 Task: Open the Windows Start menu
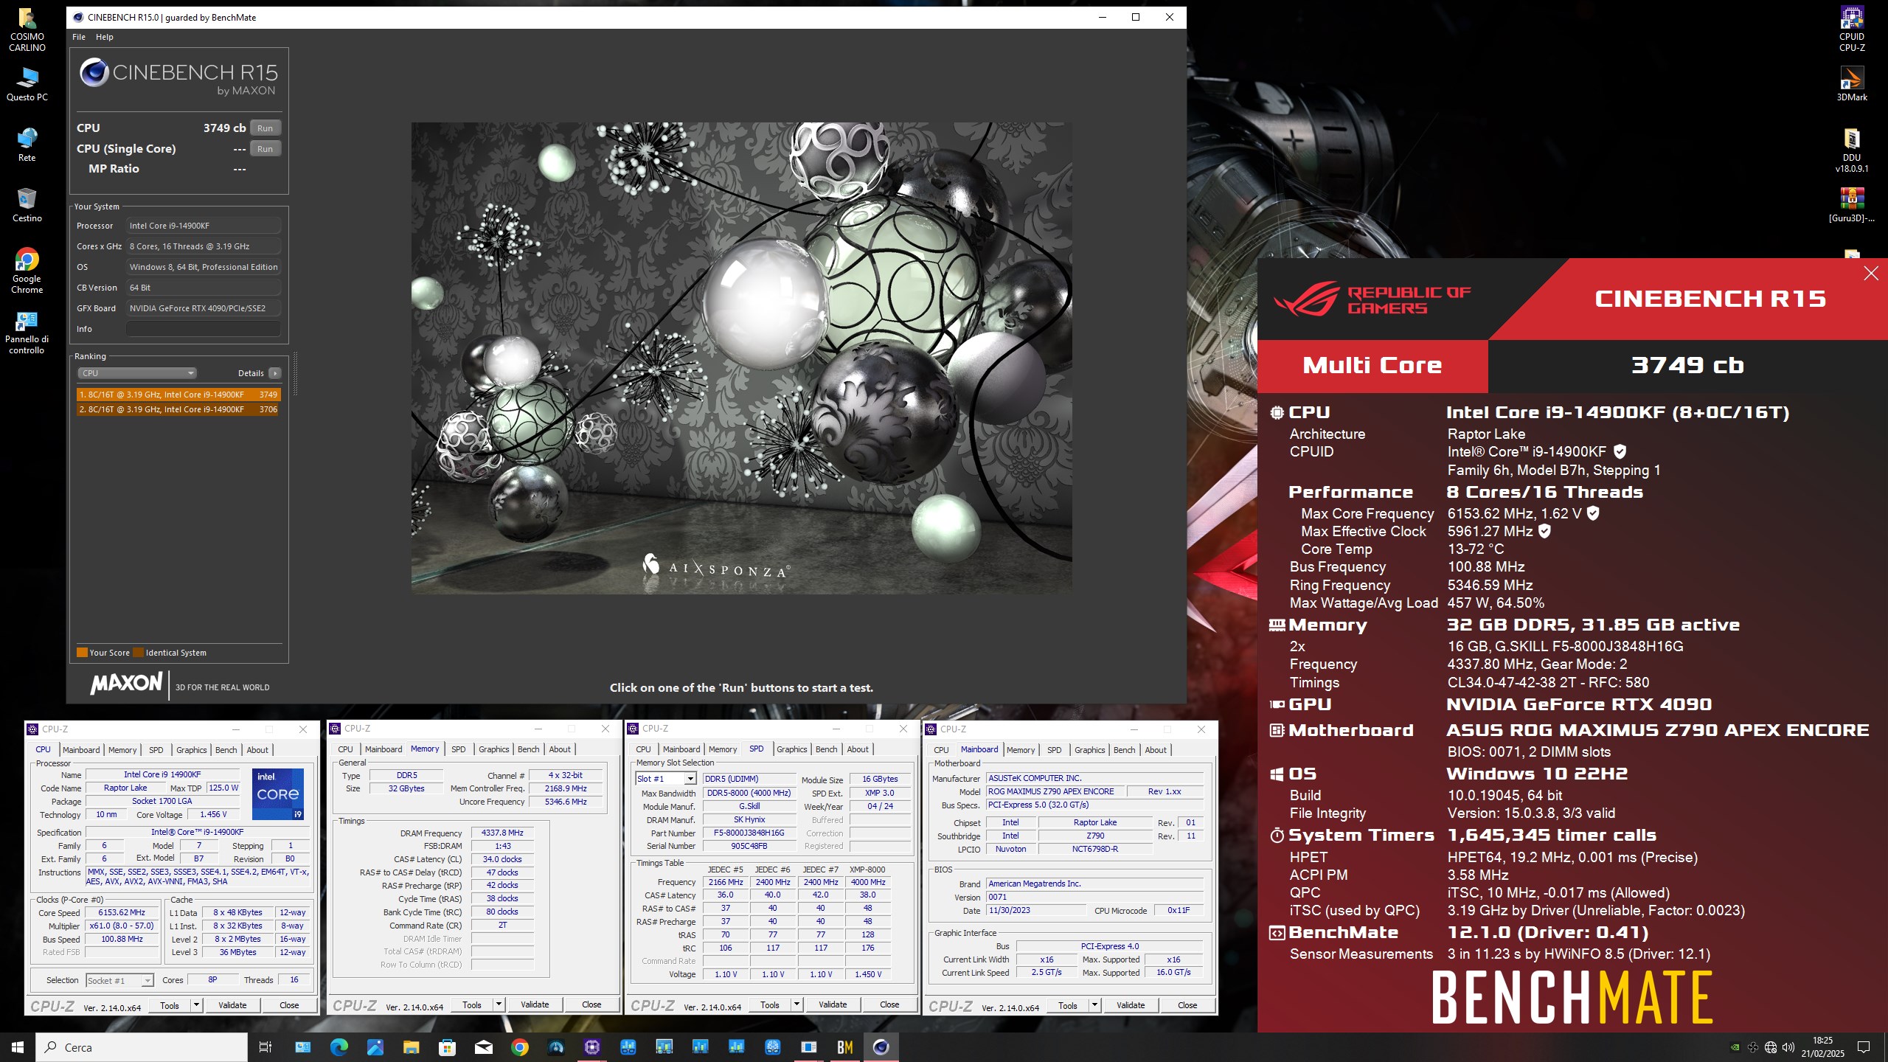18,1047
